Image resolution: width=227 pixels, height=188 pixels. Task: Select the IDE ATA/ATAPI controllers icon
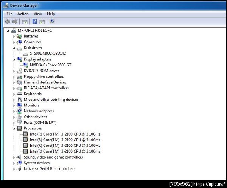click(x=20, y=88)
